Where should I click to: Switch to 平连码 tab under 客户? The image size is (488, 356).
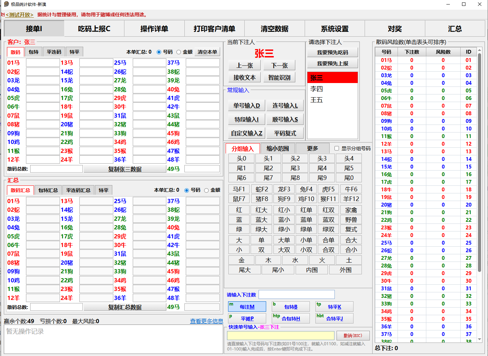[54, 52]
